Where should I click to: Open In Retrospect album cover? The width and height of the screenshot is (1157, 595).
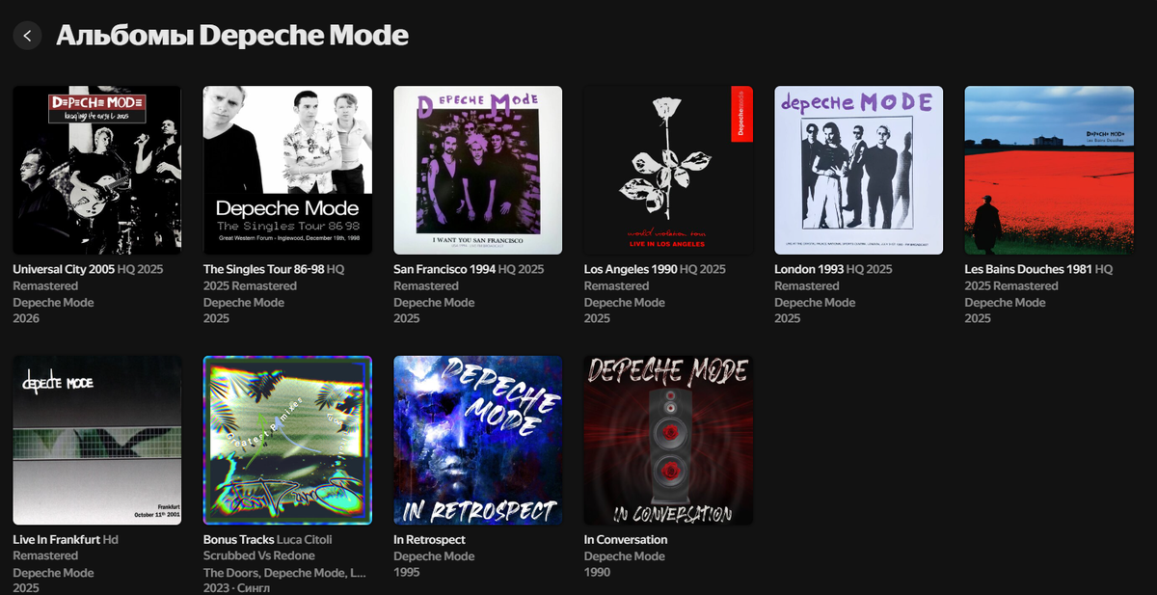[x=477, y=441]
